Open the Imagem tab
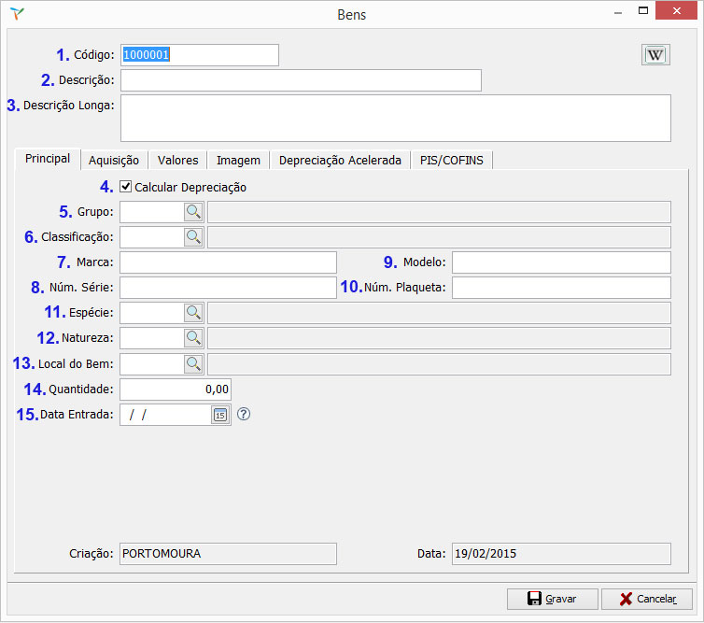The width and height of the screenshot is (704, 623). tap(238, 161)
